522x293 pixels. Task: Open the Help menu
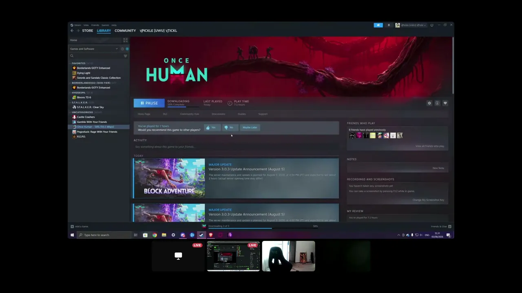(x=114, y=25)
